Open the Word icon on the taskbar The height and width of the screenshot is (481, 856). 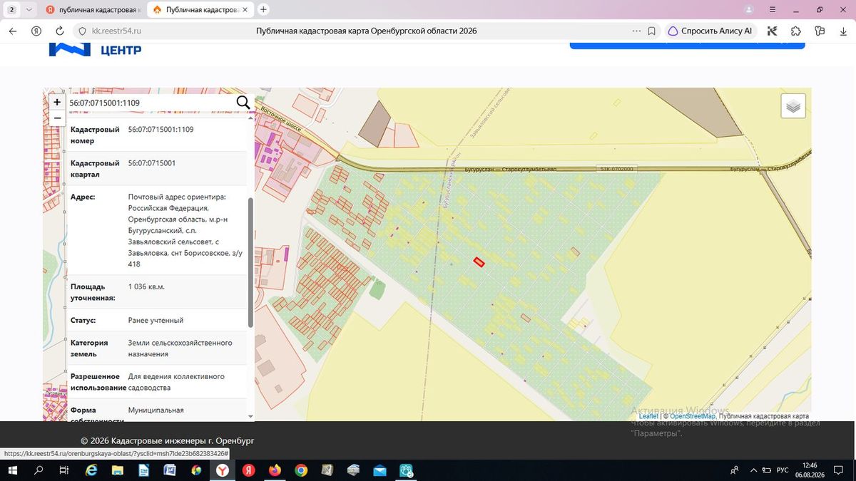pos(170,470)
